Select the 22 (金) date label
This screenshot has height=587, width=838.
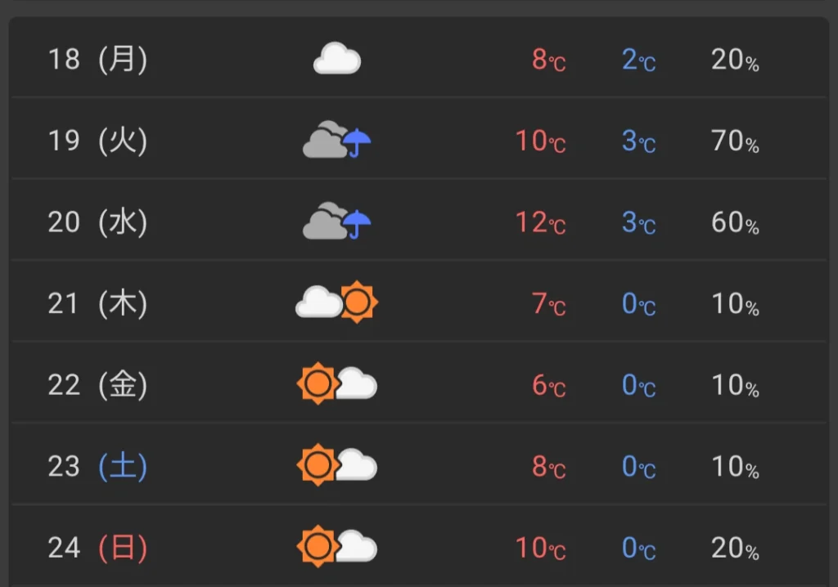click(x=97, y=385)
